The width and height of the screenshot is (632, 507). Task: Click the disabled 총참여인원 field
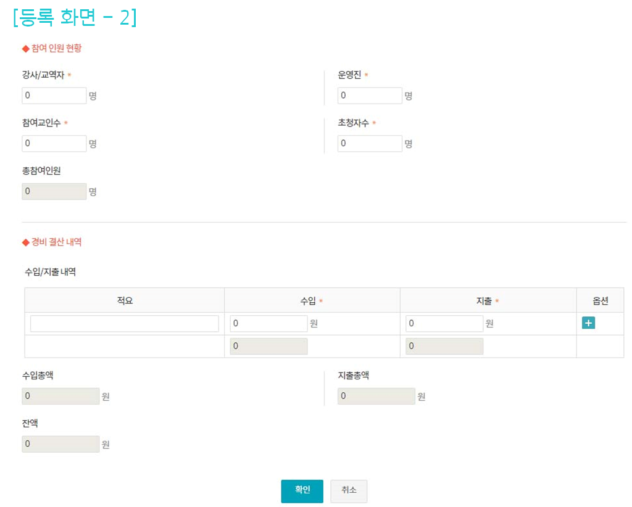(54, 191)
